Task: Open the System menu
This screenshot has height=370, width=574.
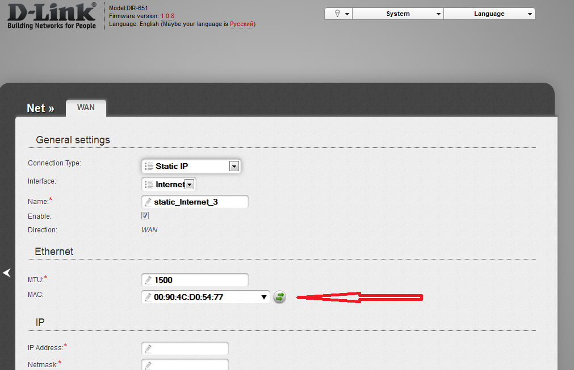Action: 398,14
